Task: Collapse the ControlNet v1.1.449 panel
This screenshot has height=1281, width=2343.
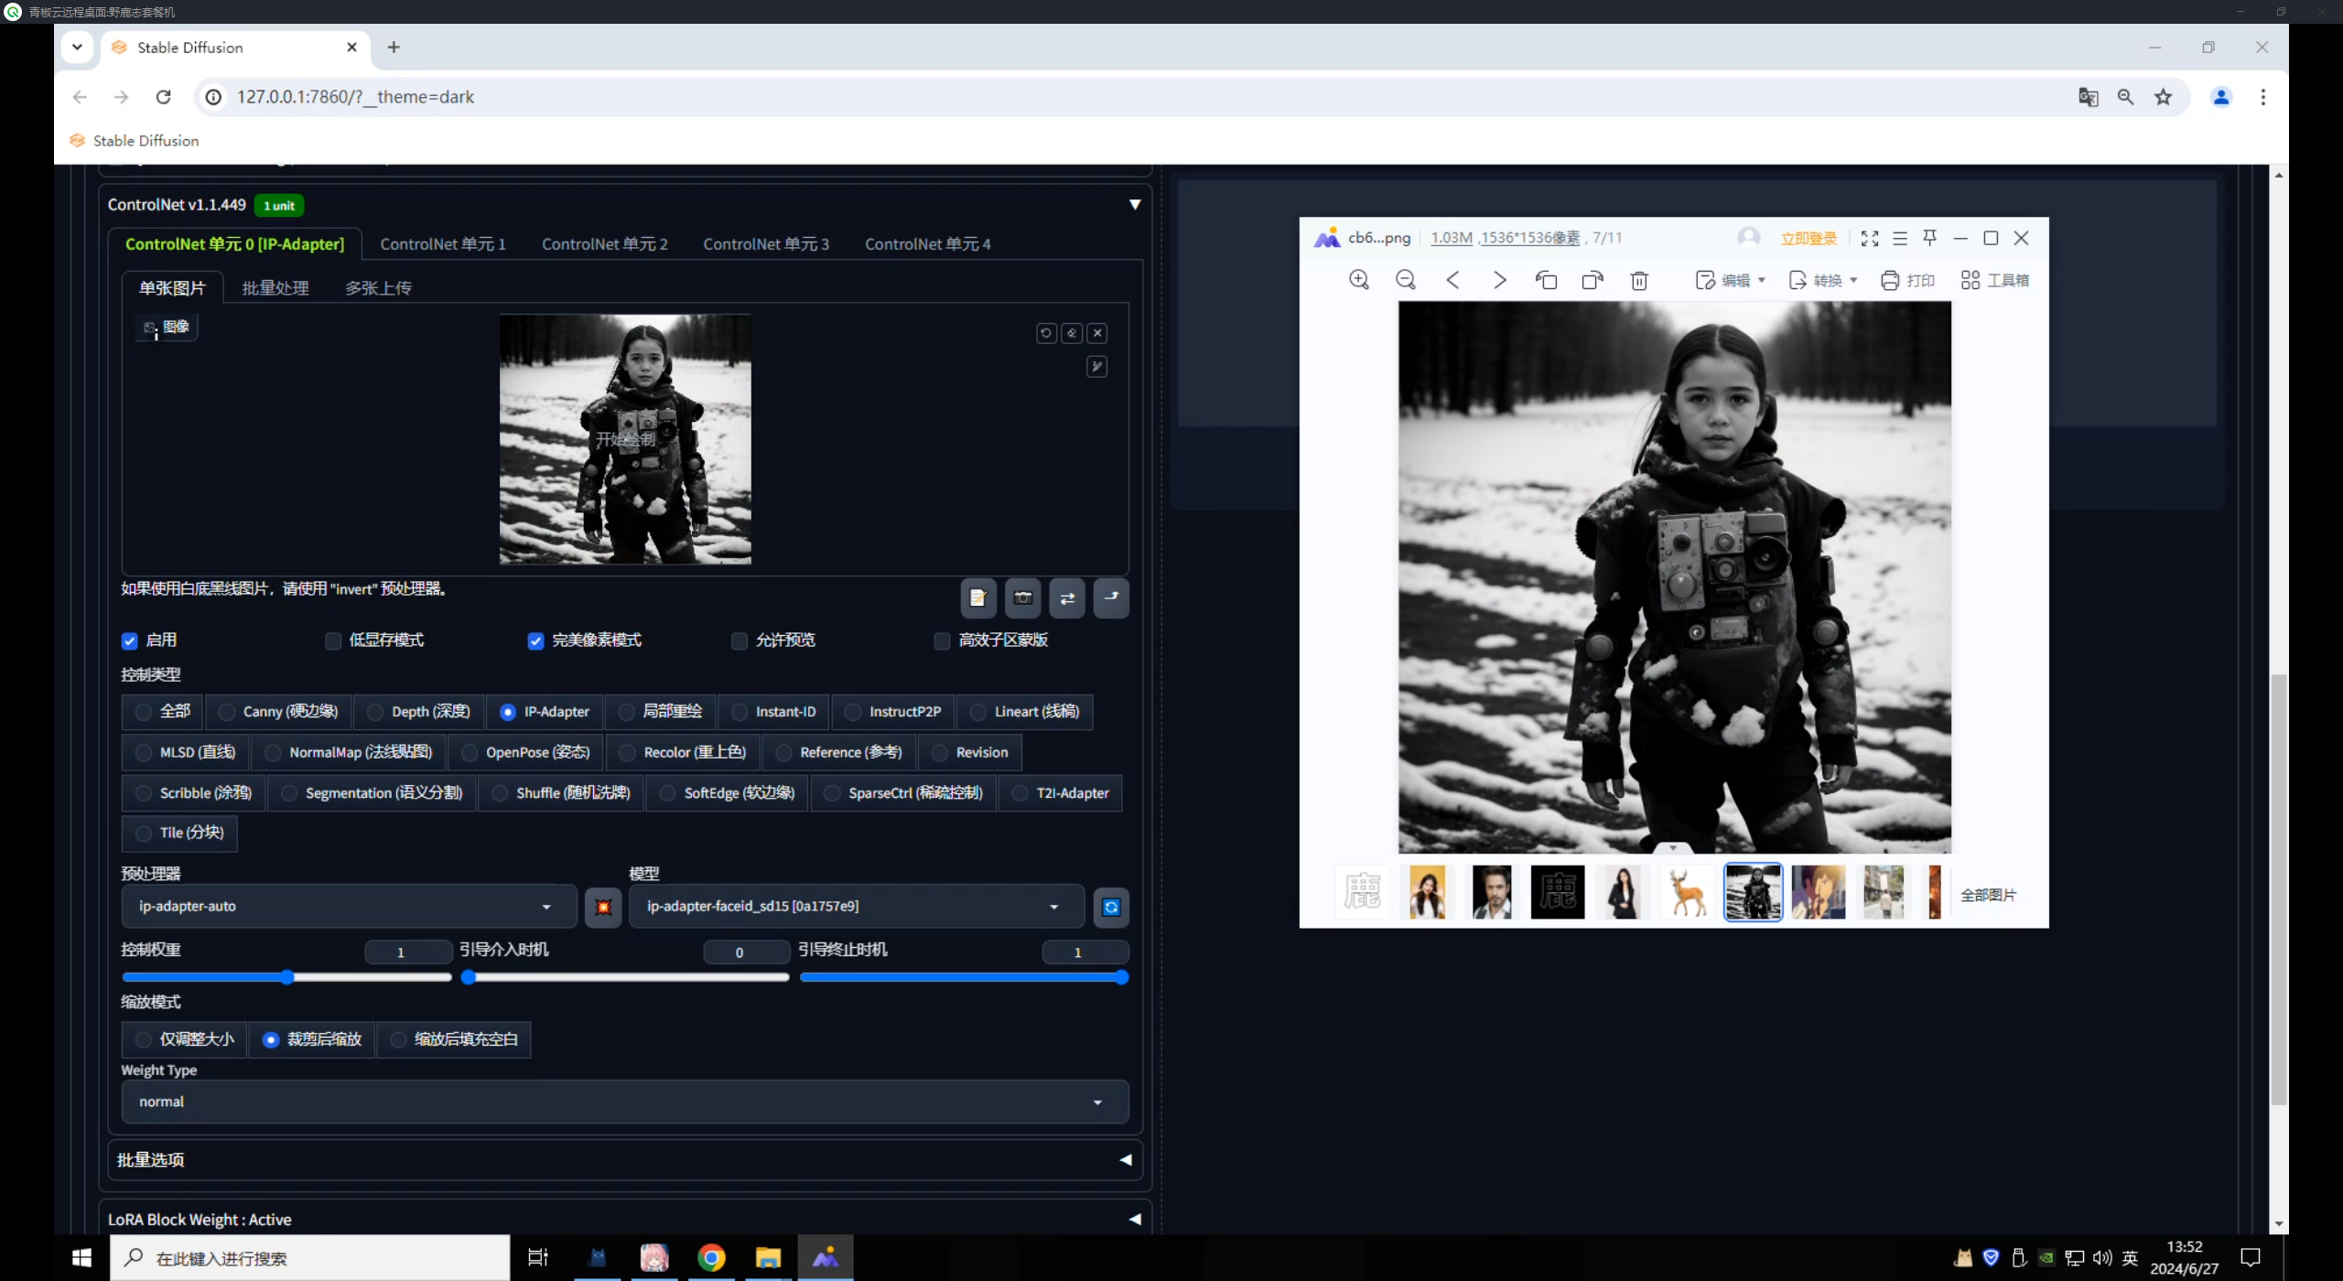Action: 1135,205
